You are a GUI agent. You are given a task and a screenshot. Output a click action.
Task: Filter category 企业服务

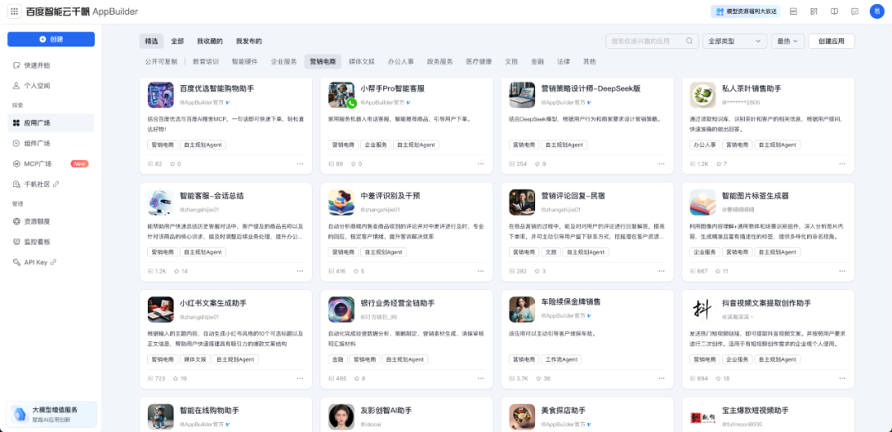(284, 61)
